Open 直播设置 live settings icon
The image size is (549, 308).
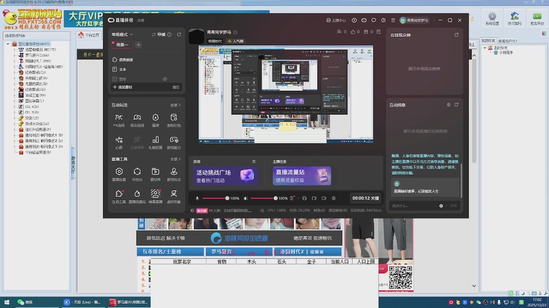[x=119, y=174]
